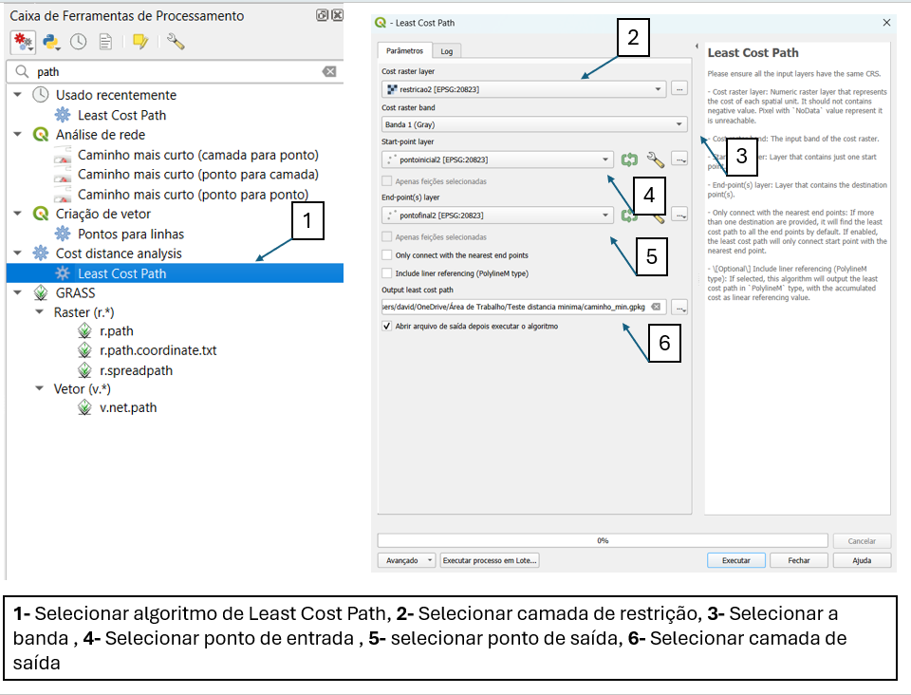Collapse the 'Análise de rede' tree group
The width and height of the screenshot is (911, 695).
click(19, 133)
